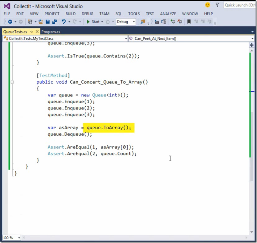Switch to the Program.cs tab

51,32
